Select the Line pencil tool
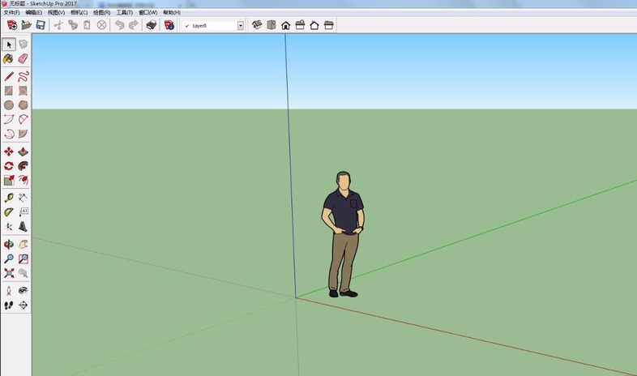 pyautogui.click(x=9, y=76)
